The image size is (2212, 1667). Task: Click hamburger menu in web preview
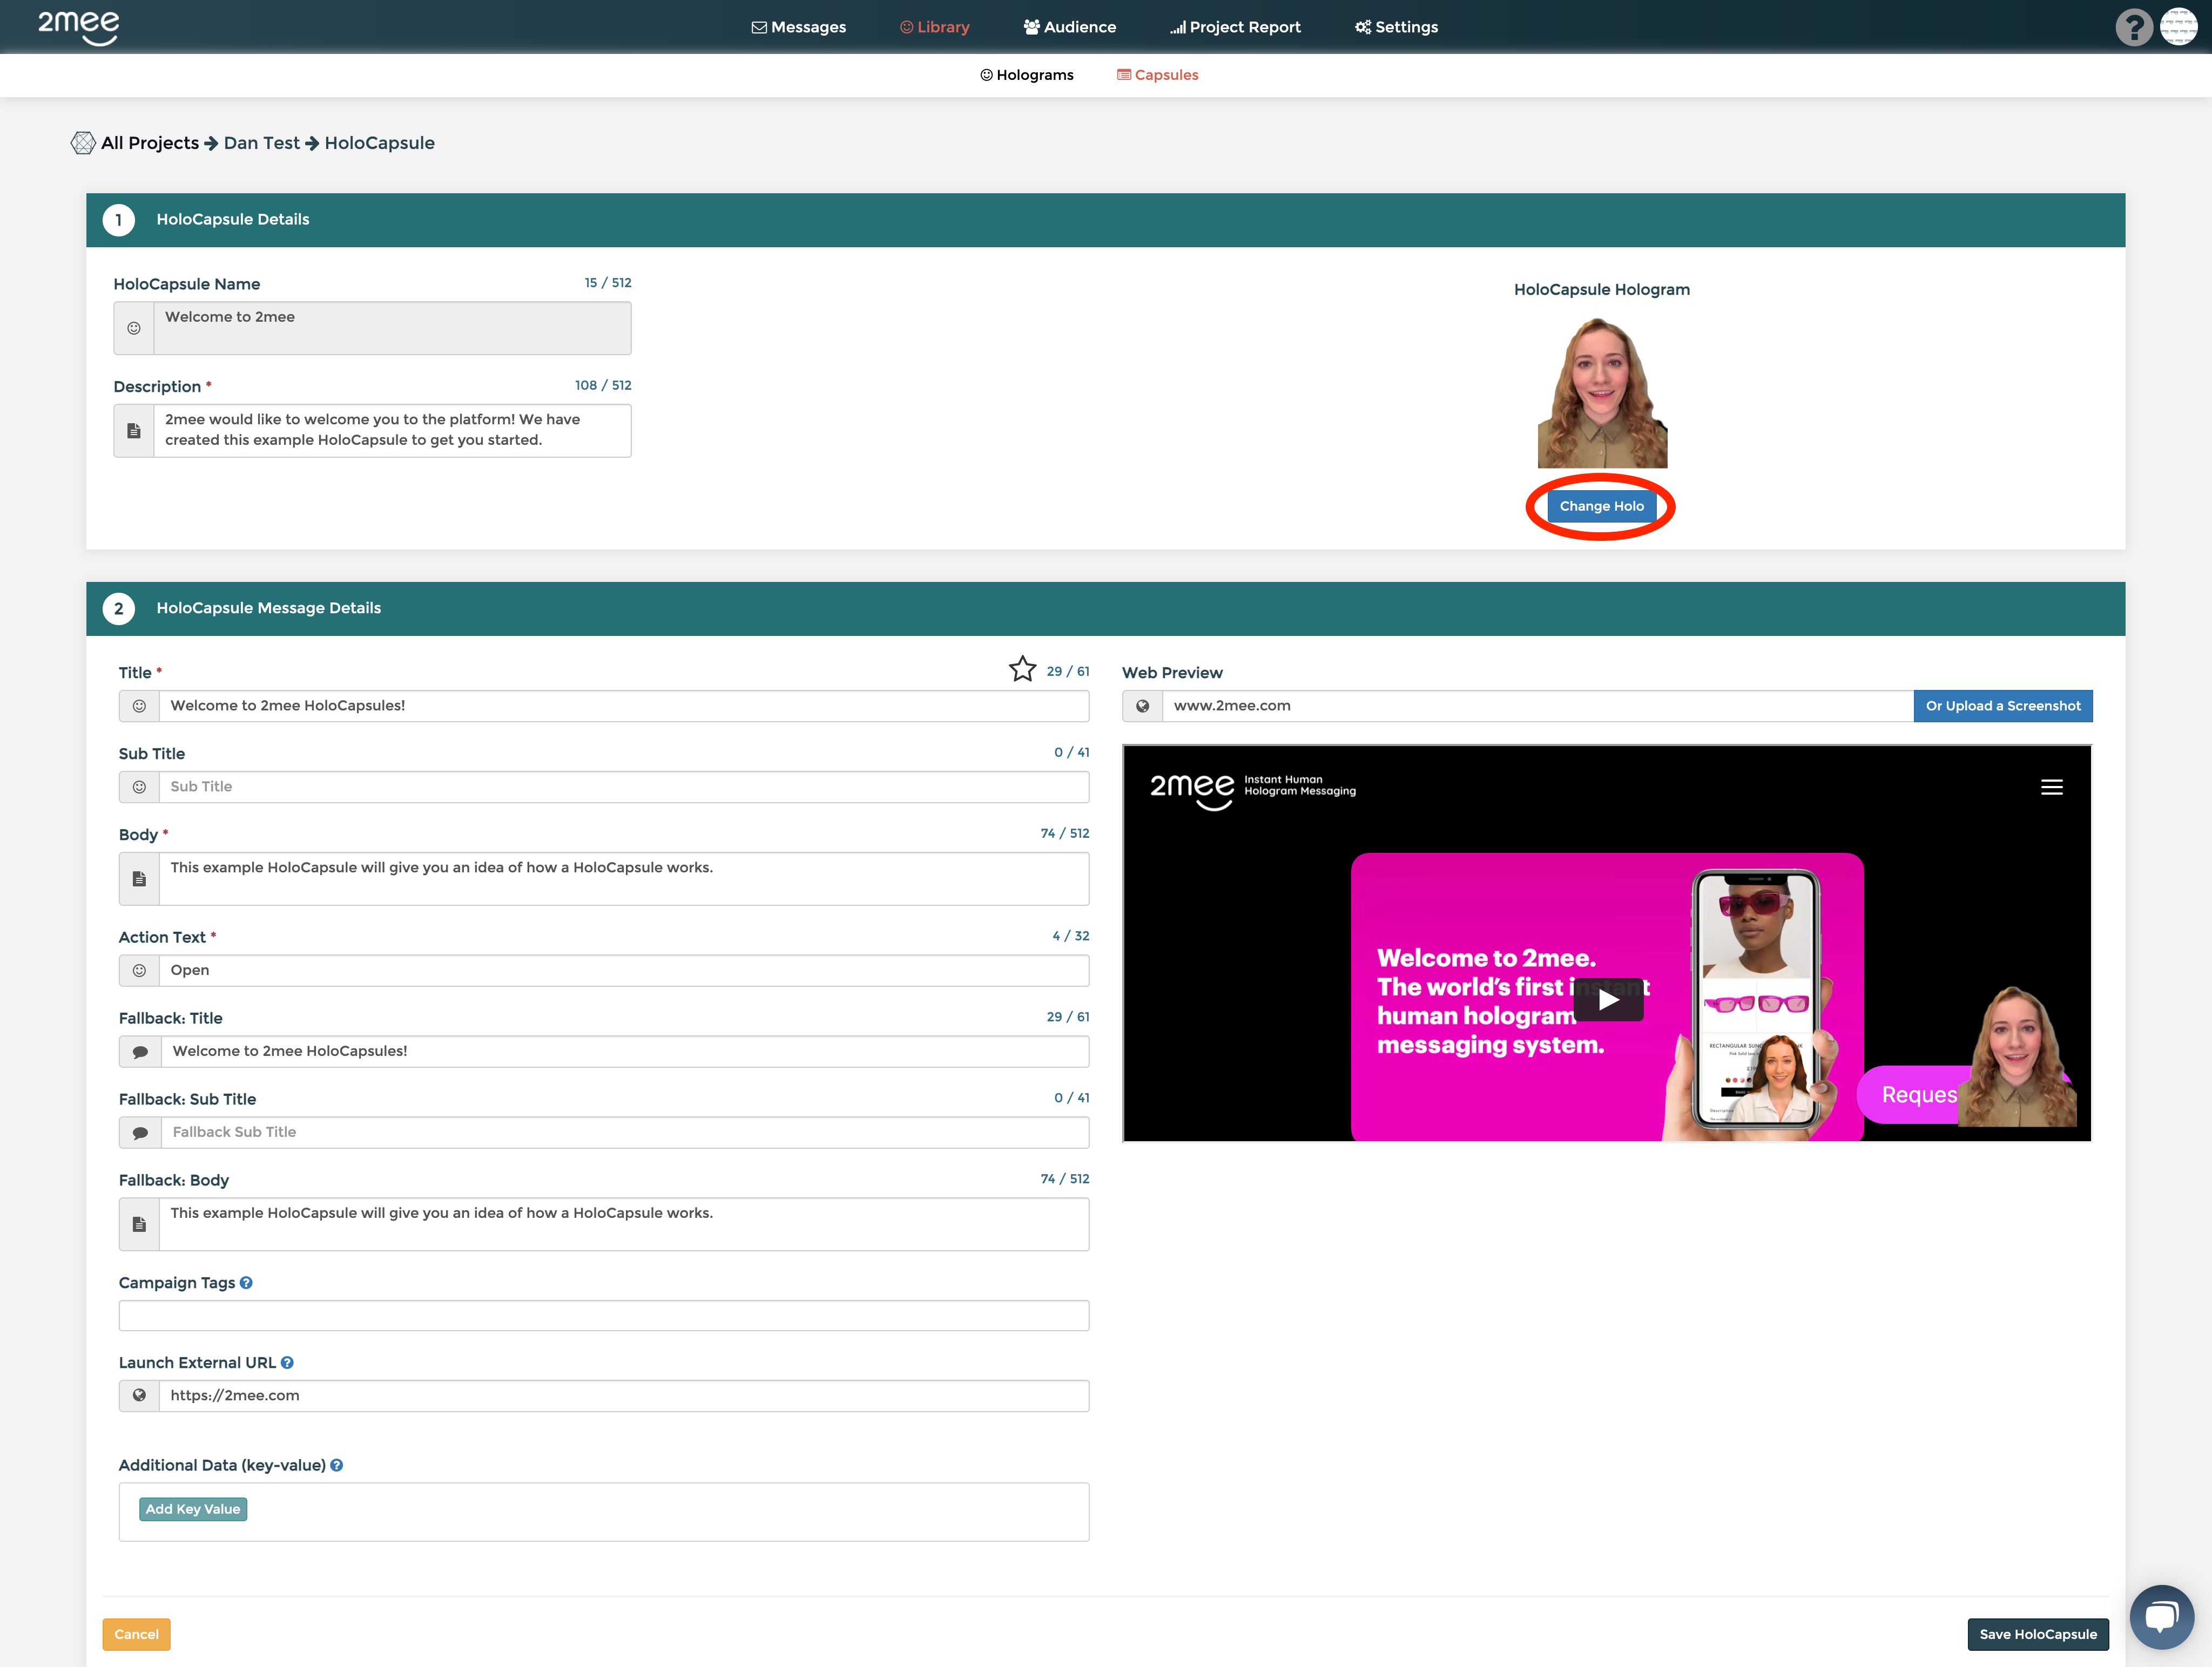(x=2052, y=788)
